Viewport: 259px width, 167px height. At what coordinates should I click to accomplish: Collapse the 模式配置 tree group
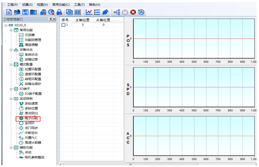click(x=11, y=64)
